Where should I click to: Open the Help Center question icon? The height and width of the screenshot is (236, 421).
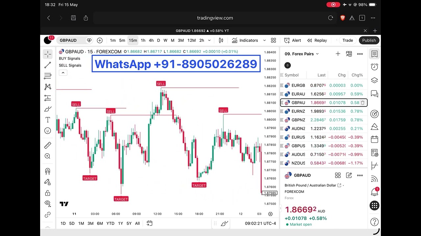(374, 222)
